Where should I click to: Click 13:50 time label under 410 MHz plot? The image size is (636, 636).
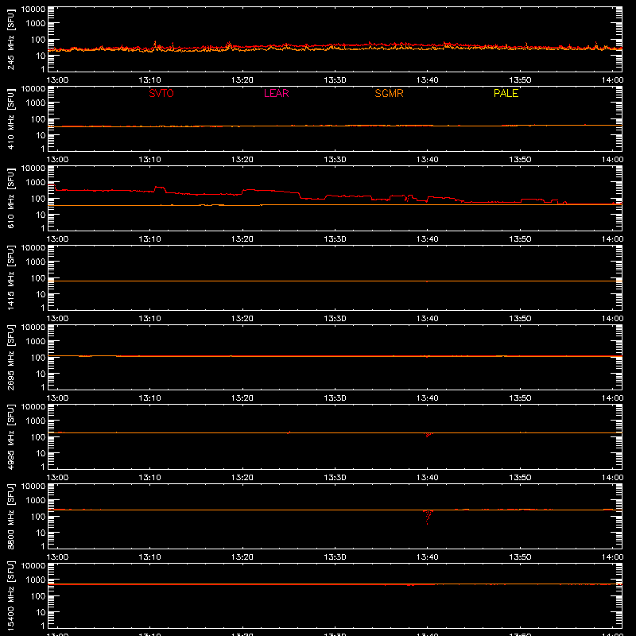[x=520, y=160]
